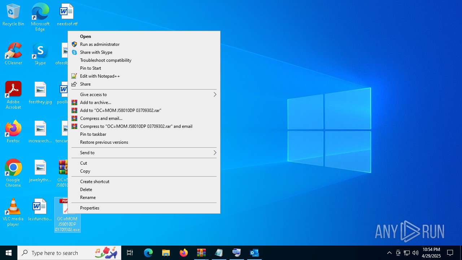Select the Adobe Acrobat desktop icon
The image size is (462, 260).
13,95
